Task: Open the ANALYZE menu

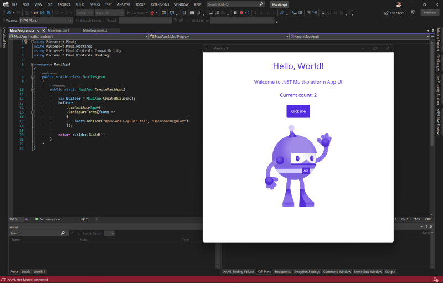Action: click(123, 4)
